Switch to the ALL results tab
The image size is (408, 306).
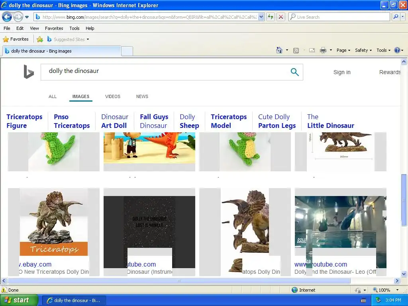(53, 96)
